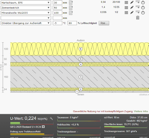Click the Trocknungsdauer rating bar
Viewport: 149px width, 138px height.
tap(79, 134)
